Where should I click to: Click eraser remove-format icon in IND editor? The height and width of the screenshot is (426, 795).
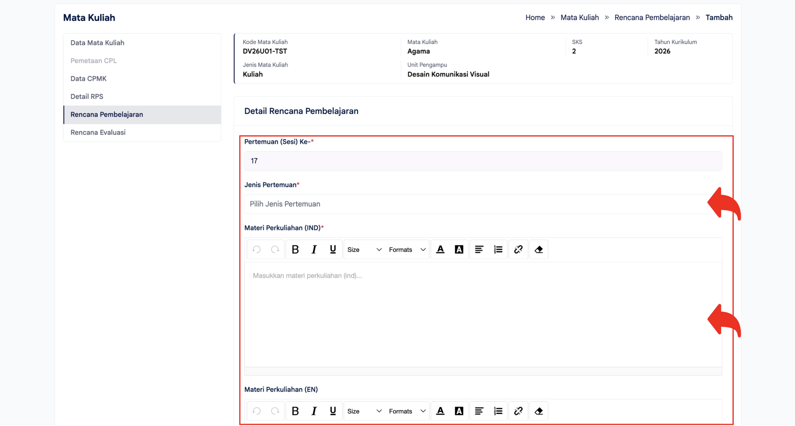[x=539, y=250]
